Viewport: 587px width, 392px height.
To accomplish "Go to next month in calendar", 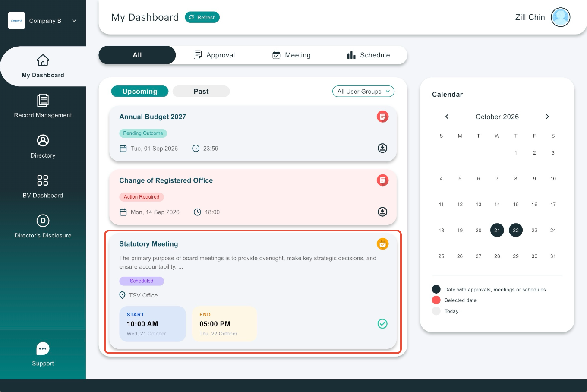I will (547, 117).
